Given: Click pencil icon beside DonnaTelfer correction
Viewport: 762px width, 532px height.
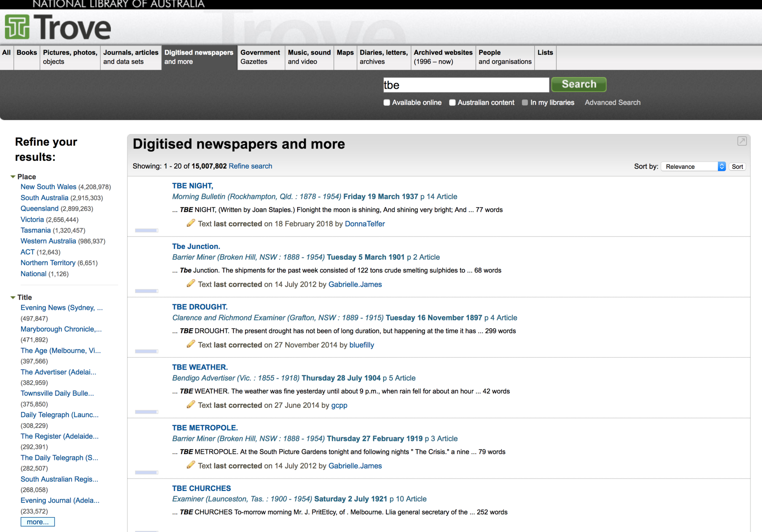Looking at the screenshot, I should 191,223.
